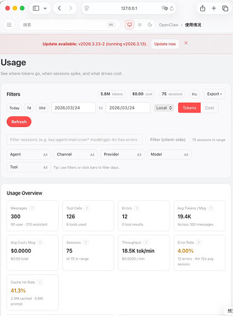Show help for Tool Calls metric
The width and height of the screenshot is (233, 316).
pos(87,208)
